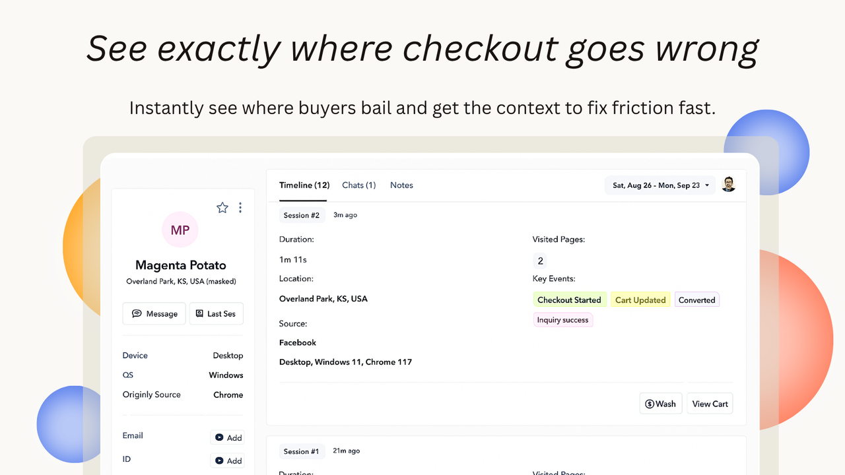Click the Session #2 label
845x475 pixels.
pos(301,215)
